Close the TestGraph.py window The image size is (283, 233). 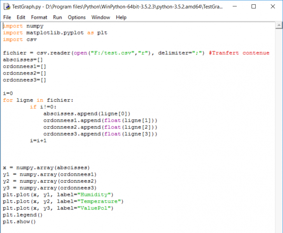pyautogui.click(x=272, y=7)
